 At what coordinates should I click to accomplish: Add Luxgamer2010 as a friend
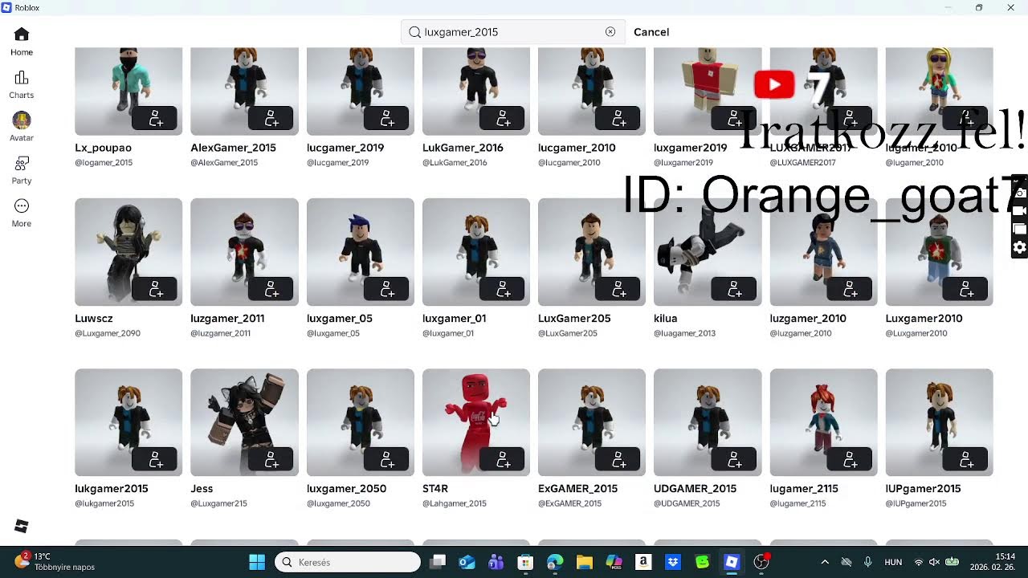tap(965, 289)
